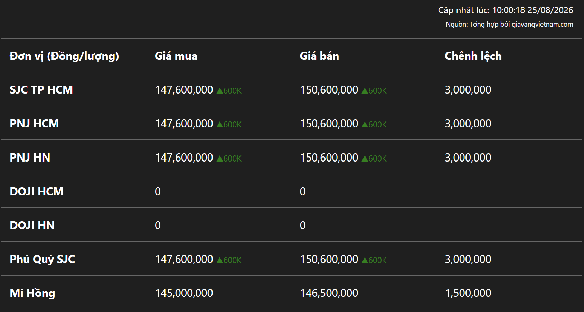Click the 600K increase beside PNJ HN sell price
The width and height of the screenshot is (584, 312).
374,158
